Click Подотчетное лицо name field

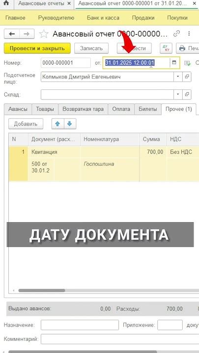pyautogui.click(x=107, y=77)
